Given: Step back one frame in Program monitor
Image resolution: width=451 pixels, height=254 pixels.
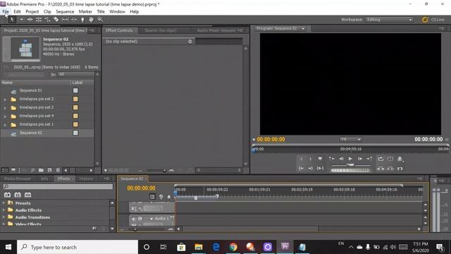Looking at the screenshot, I should [341, 159].
